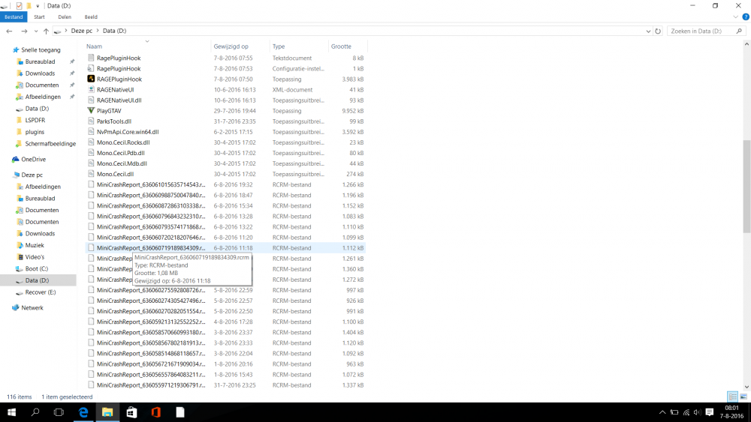Open Recover (E:) drive in sidebar
Image resolution: width=751 pixels, height=422 pixels.
(x=41, y=292)
